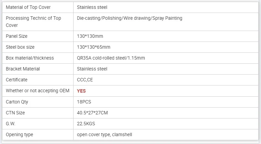
Task: Select the 130*130mm panel size value
Action: pyautogui.click(x=90, y=36)
